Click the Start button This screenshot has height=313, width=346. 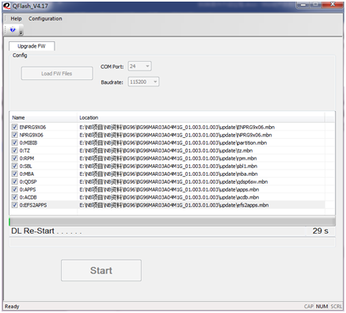click(101, 270)
